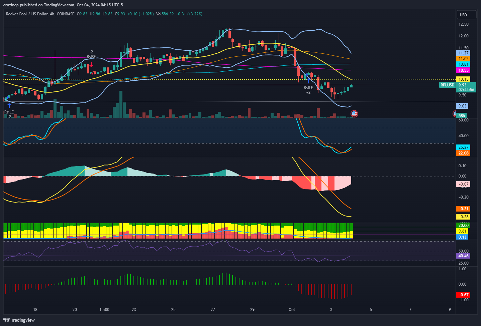
Task: Click the 25.00 RSI axis tick
Action: click(x=463, y=263)
